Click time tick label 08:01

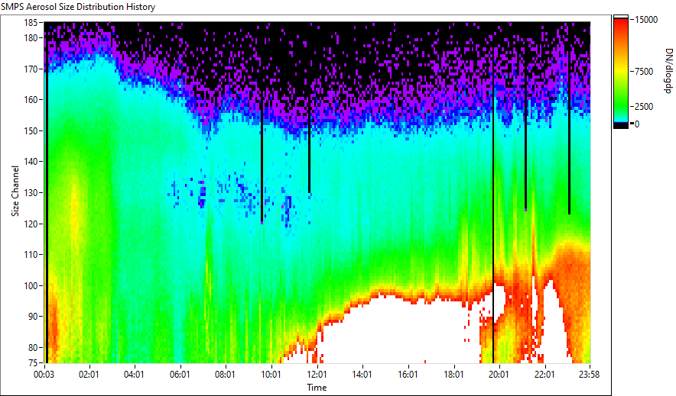click(x=225, y=375)
